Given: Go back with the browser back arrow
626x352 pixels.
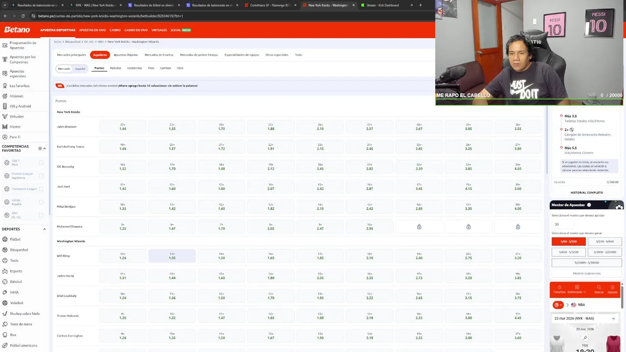Looking at the screenshot, I should (5, 16).
